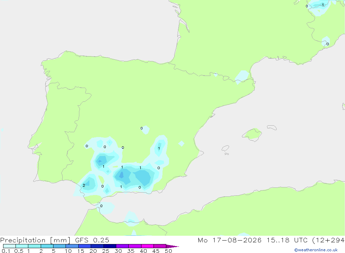
Task: Click the legend scale number "0.1"
Action: click(6, 251)
